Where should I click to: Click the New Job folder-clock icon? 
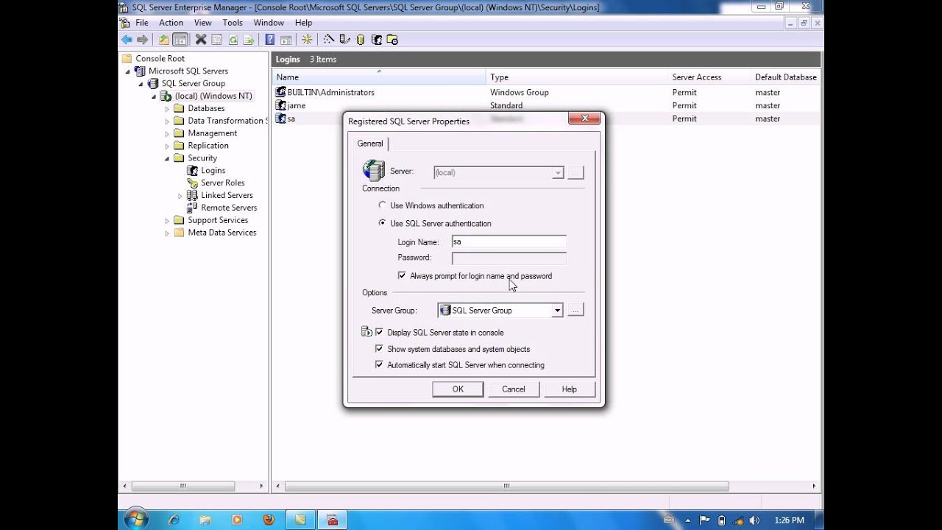coord(392,40)
